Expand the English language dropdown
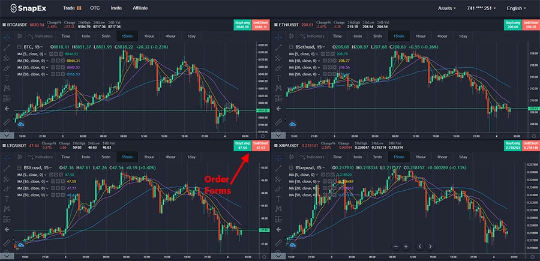This screenshot has height=261, width=540. click(515, 8)
